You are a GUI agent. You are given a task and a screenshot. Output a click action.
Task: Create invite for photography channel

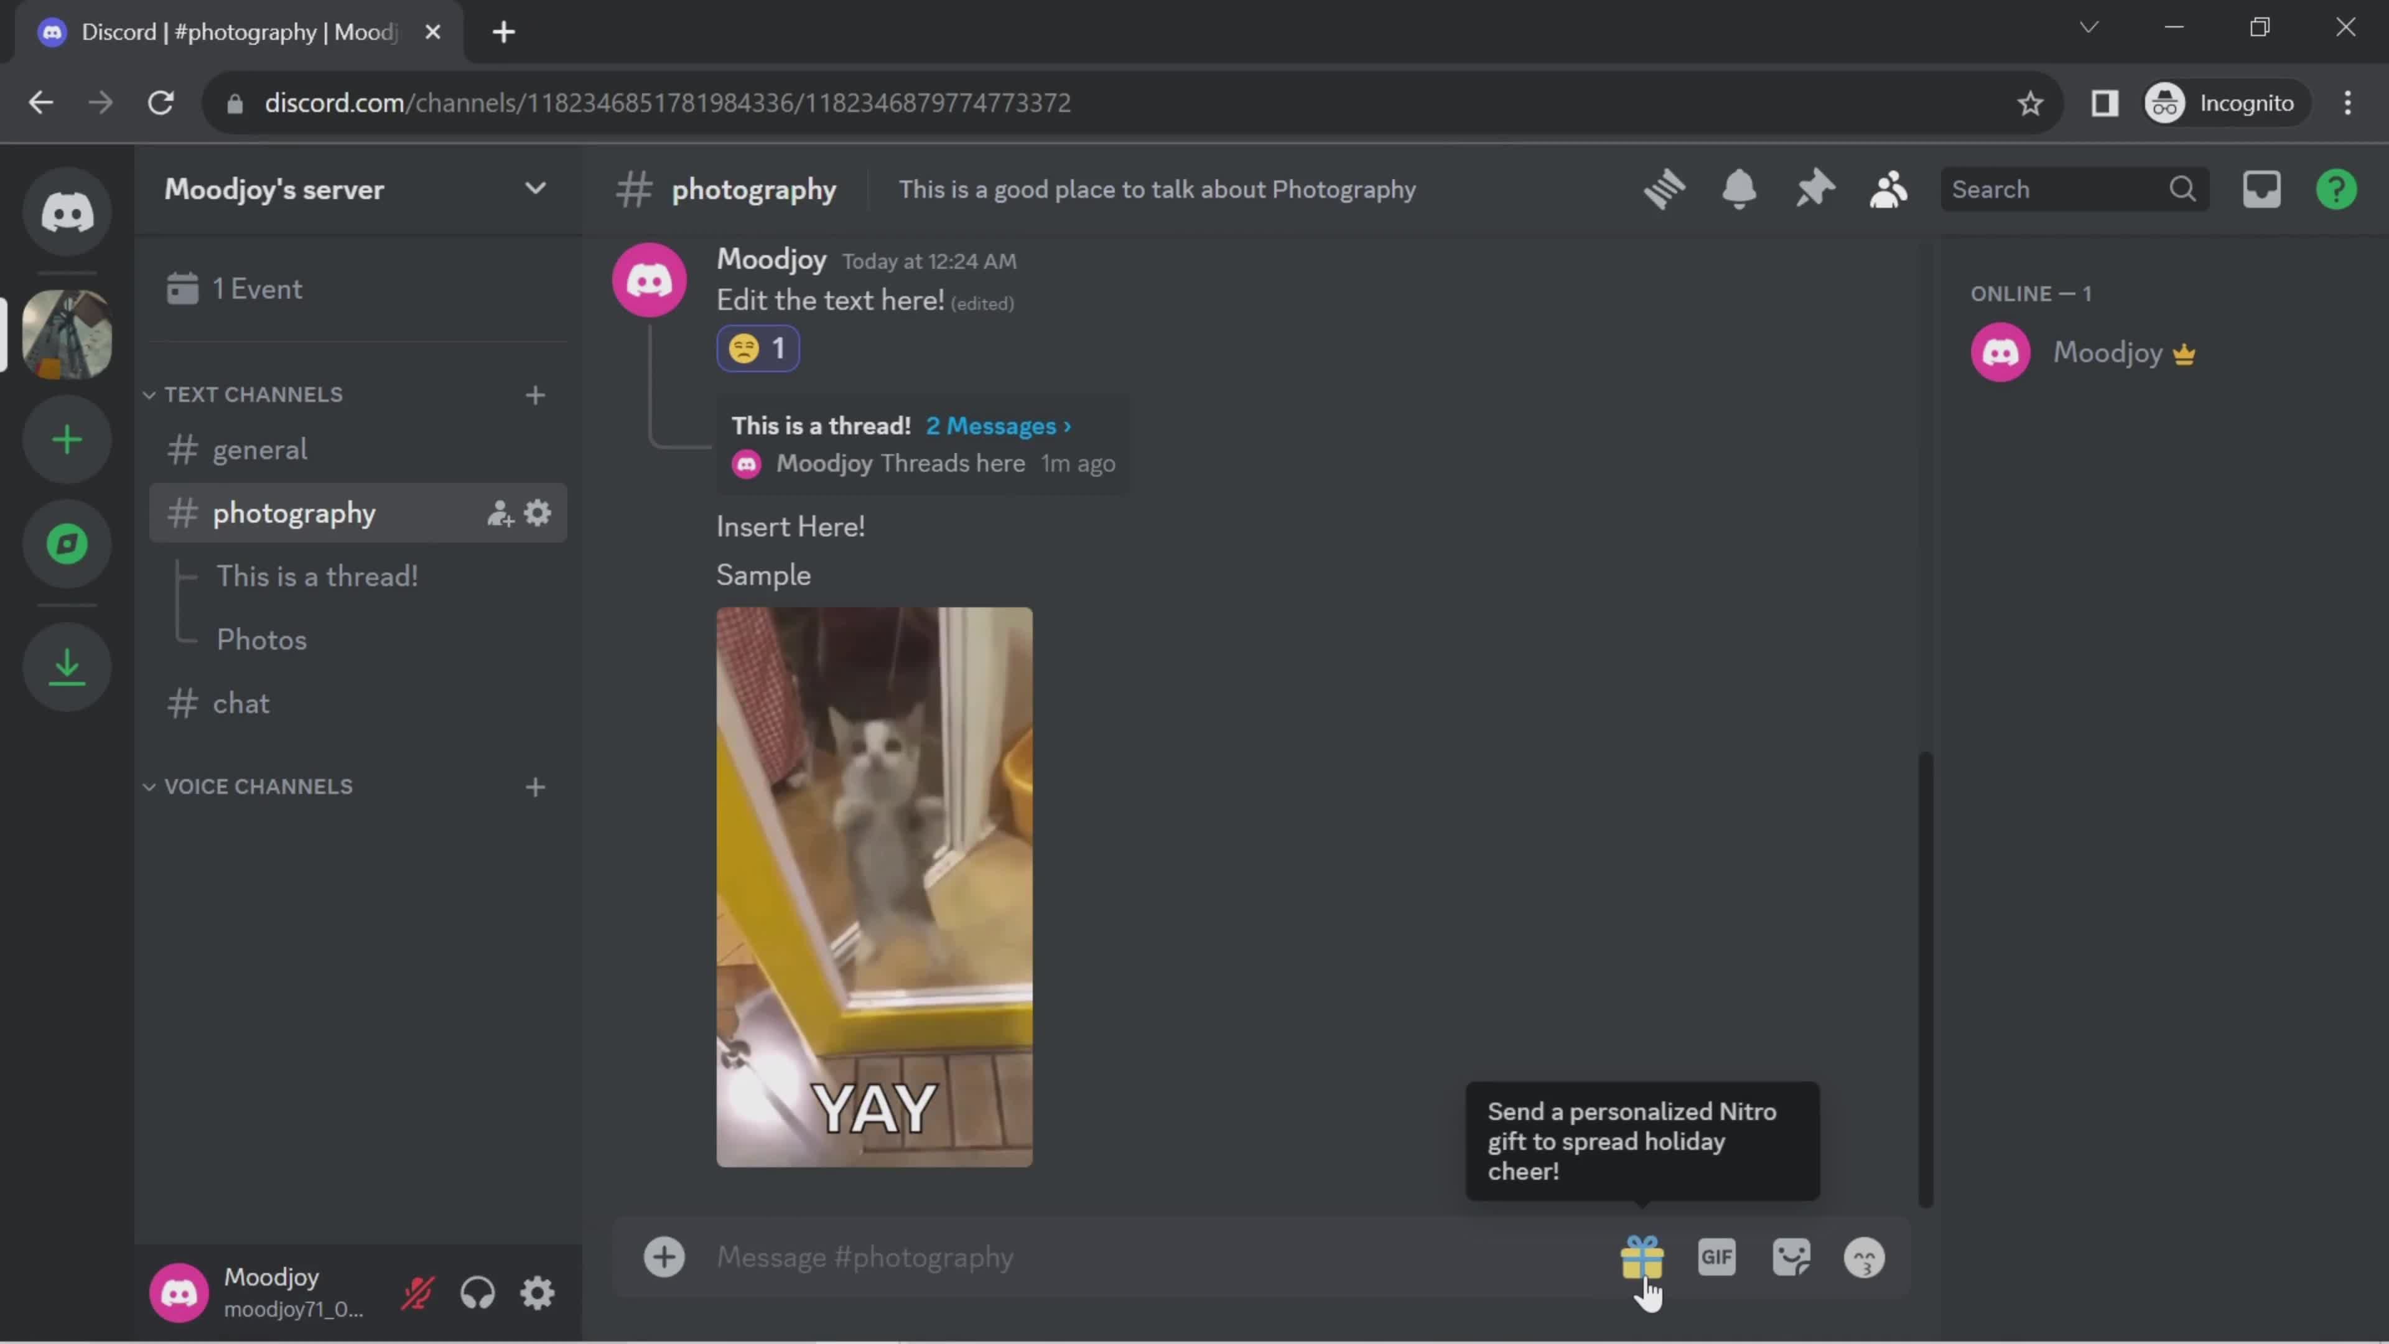(x=500, y=513)
